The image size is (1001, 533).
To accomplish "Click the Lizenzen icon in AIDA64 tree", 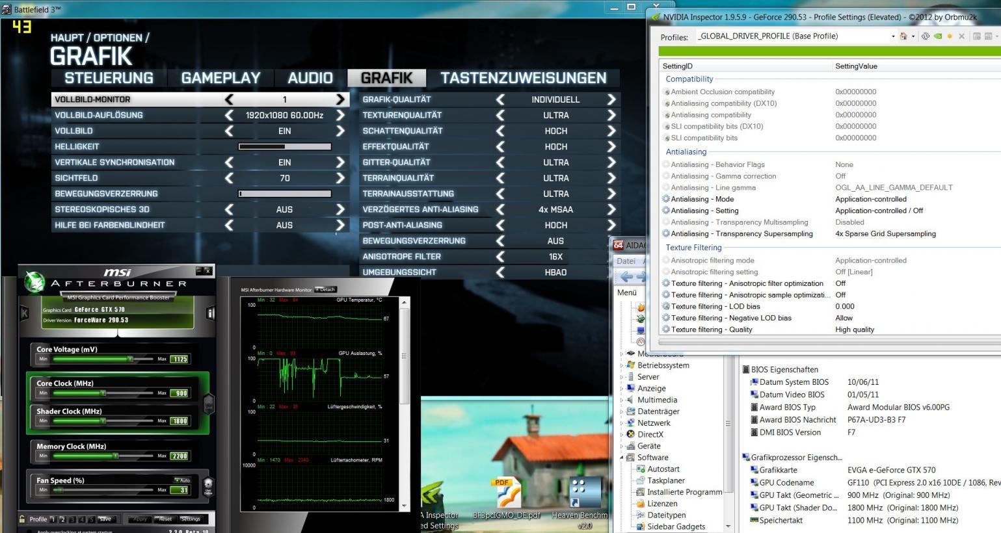I will [x=641, y=504].
